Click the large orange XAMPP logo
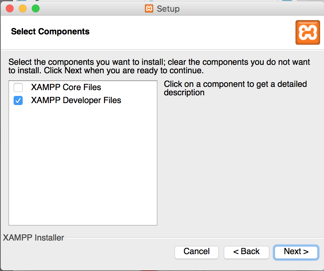The image size is (324, 271). tap(307, 32)
